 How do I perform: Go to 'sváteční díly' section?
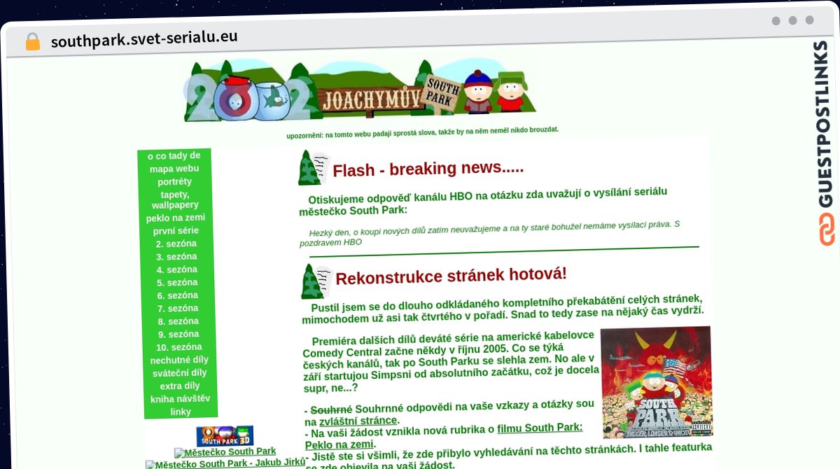coord(180,373)
